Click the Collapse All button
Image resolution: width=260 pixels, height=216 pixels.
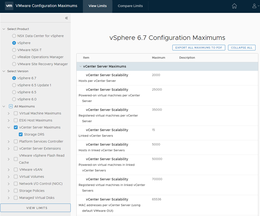tap(241, 48)
